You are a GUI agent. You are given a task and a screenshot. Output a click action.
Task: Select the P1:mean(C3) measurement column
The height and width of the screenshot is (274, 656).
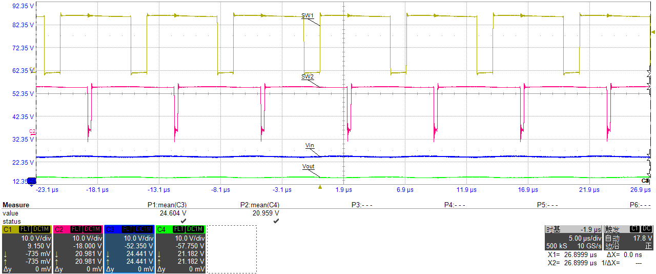pos(167,205)
